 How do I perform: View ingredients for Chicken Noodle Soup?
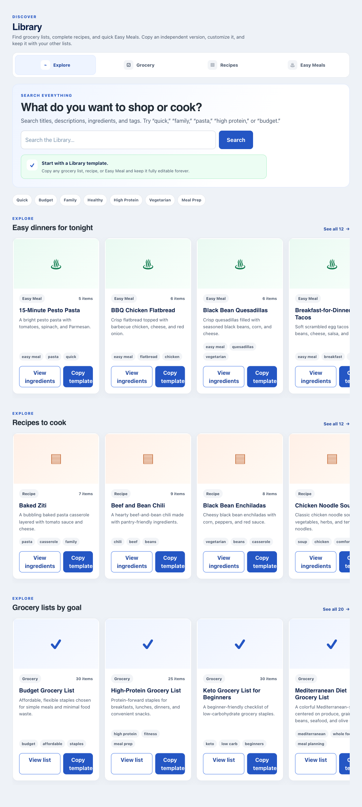316,562
